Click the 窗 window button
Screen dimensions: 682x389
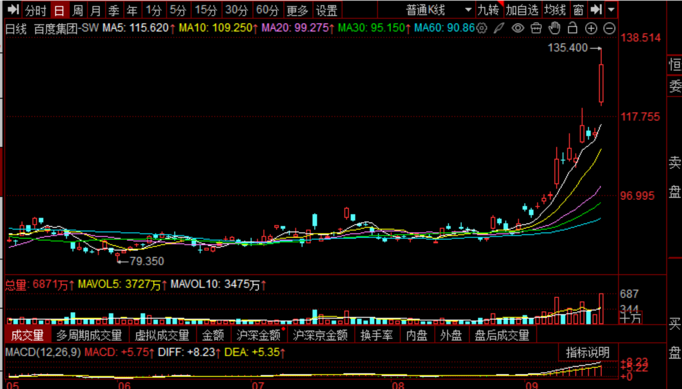[x=578, y=10]
